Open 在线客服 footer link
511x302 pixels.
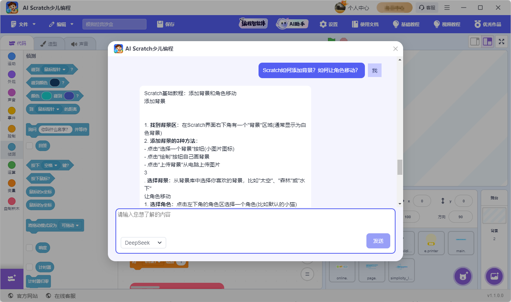tap(61, 296)
